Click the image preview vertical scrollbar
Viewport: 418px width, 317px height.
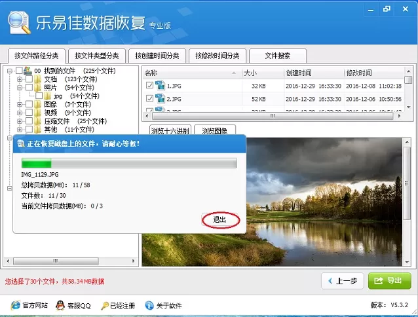coord(407,183)
